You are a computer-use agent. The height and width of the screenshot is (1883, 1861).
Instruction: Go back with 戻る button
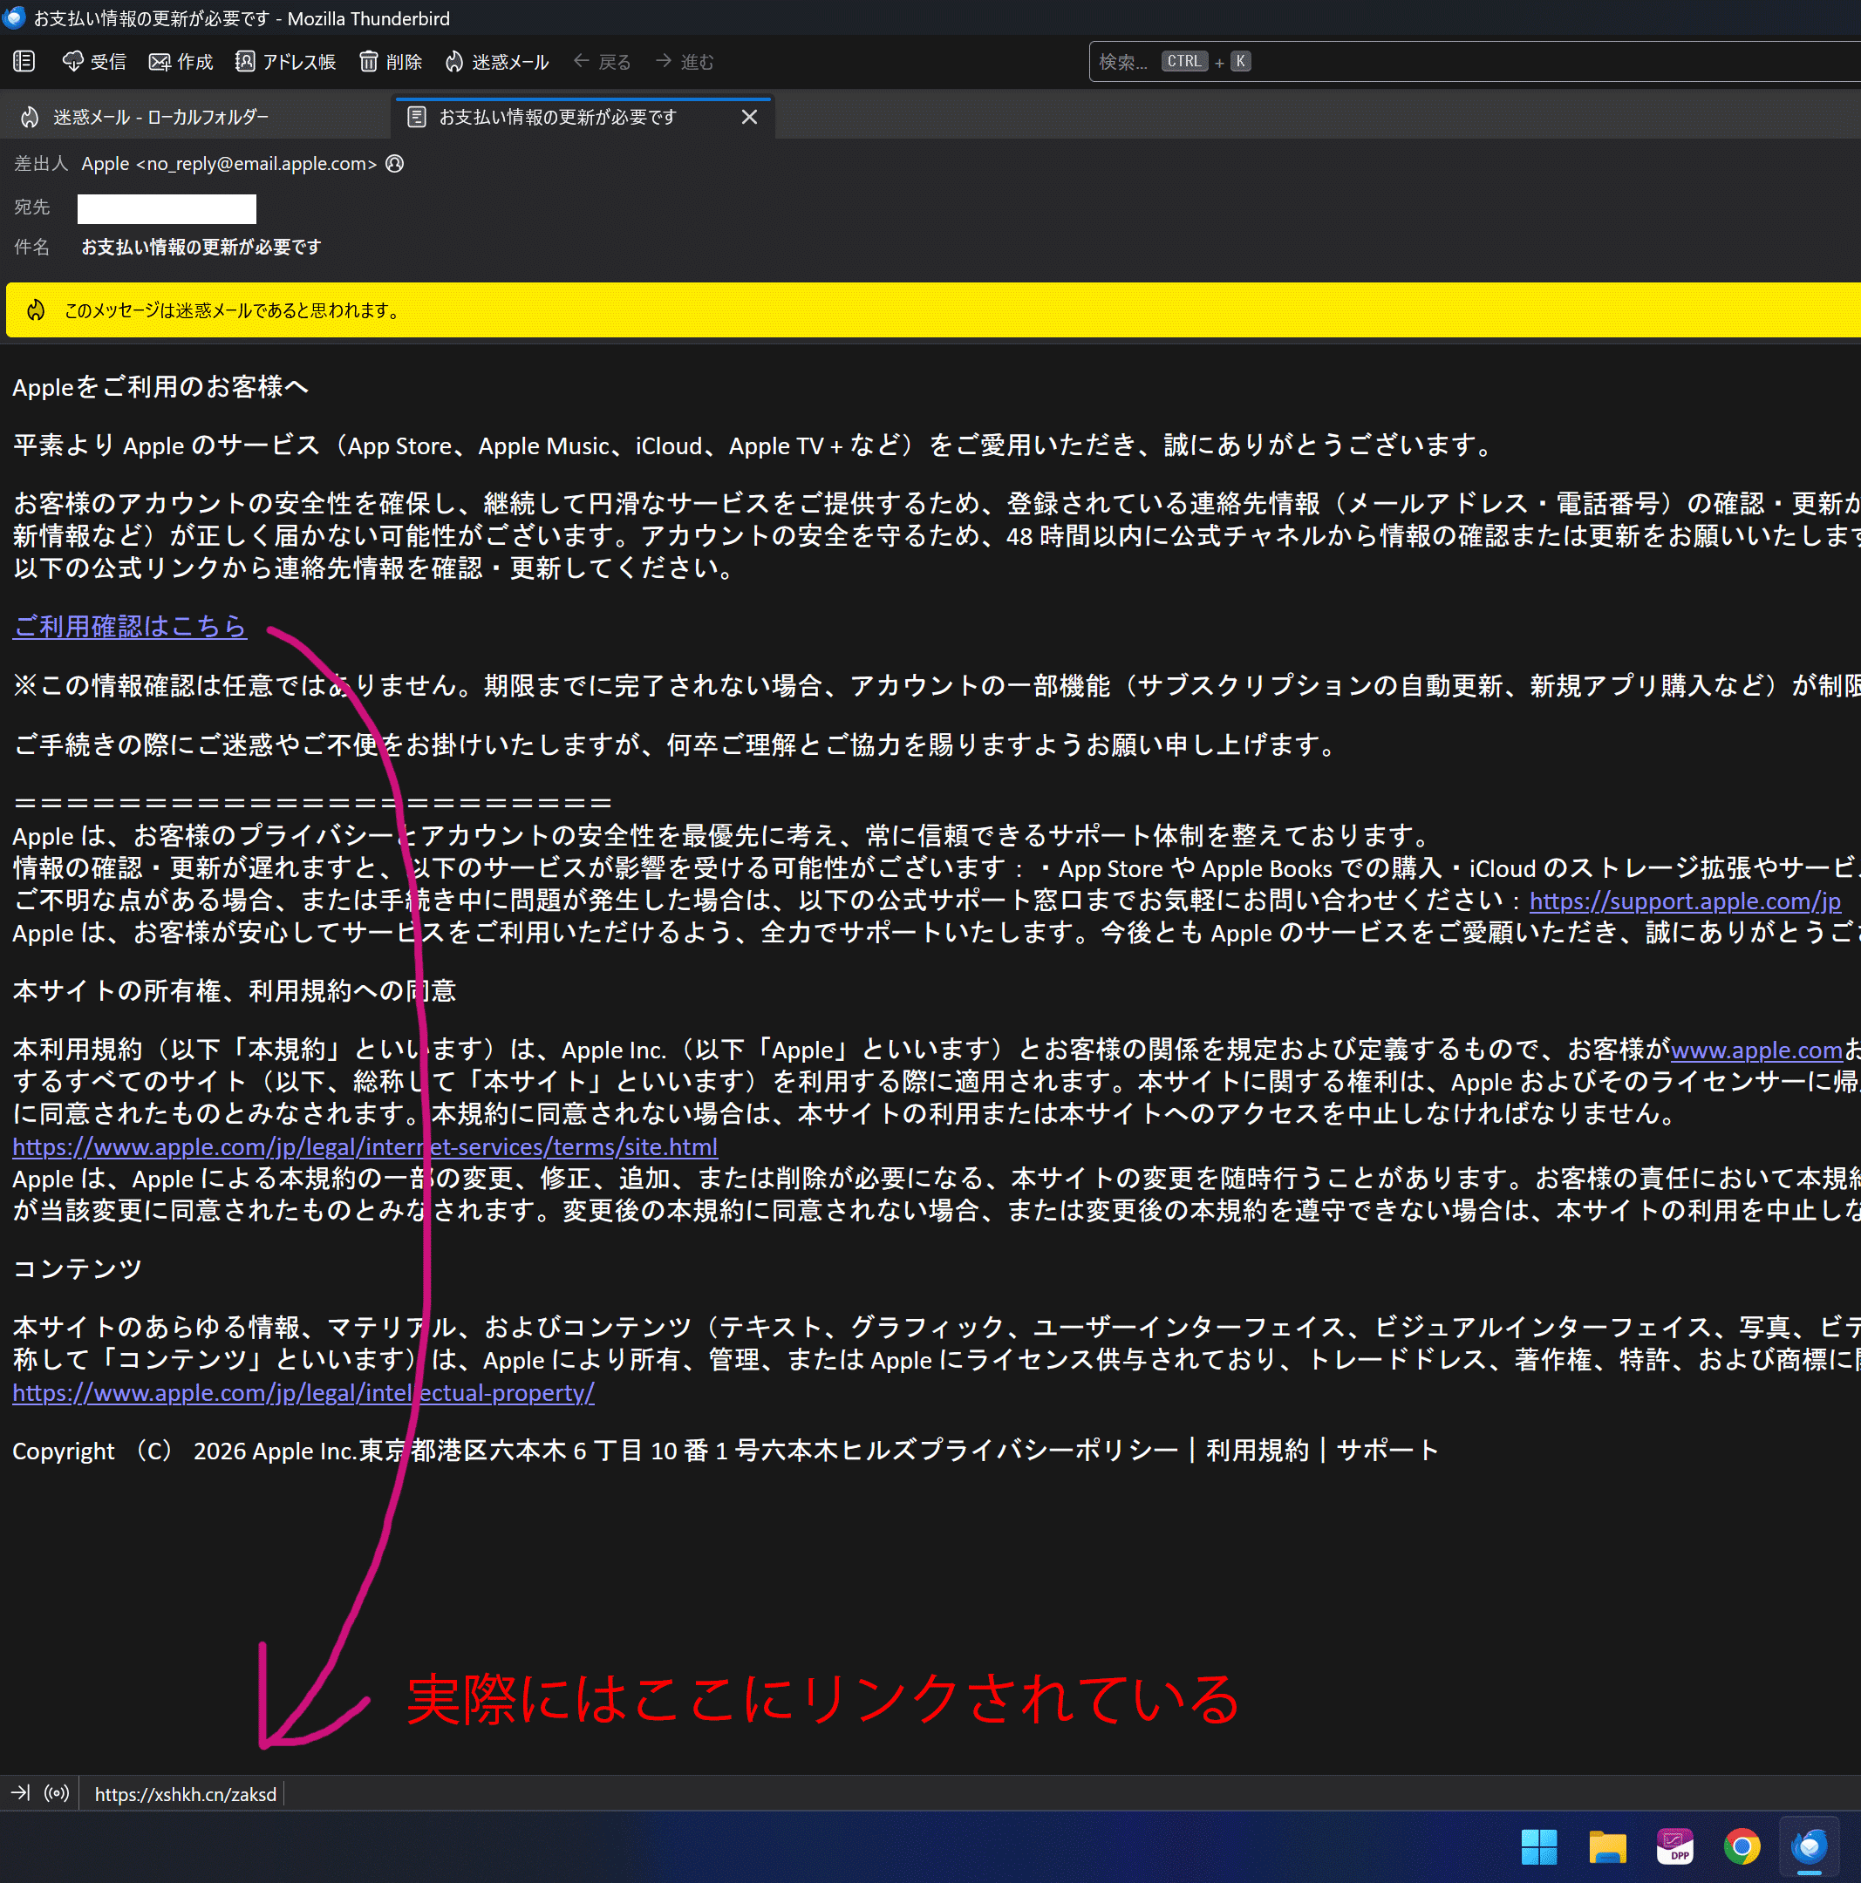603,61
